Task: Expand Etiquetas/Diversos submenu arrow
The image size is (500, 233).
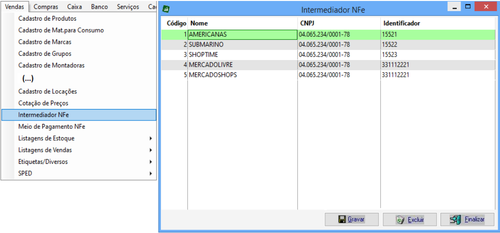Action: tap(150, 162)
